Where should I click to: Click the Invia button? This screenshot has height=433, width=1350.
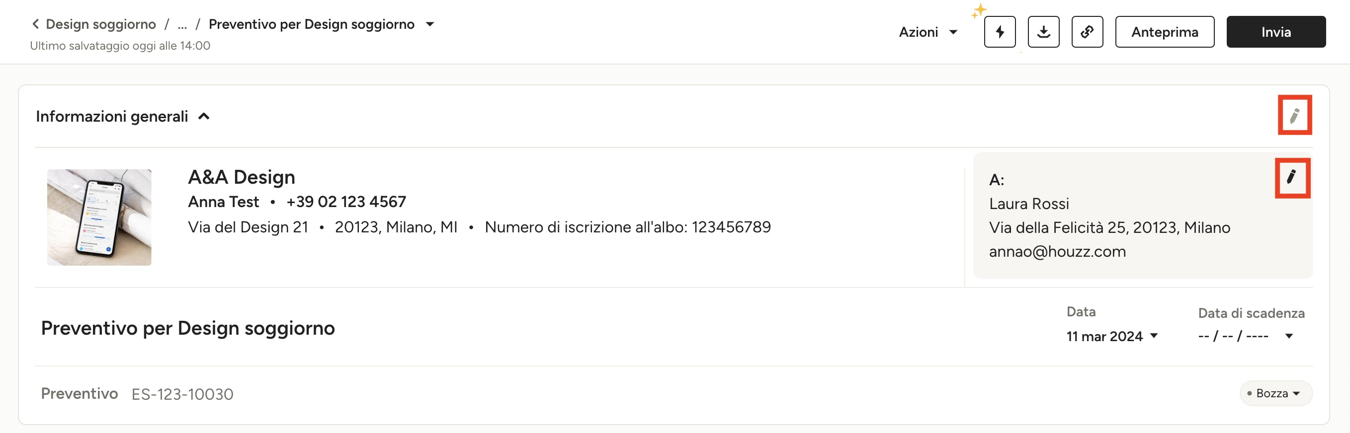1275,32
